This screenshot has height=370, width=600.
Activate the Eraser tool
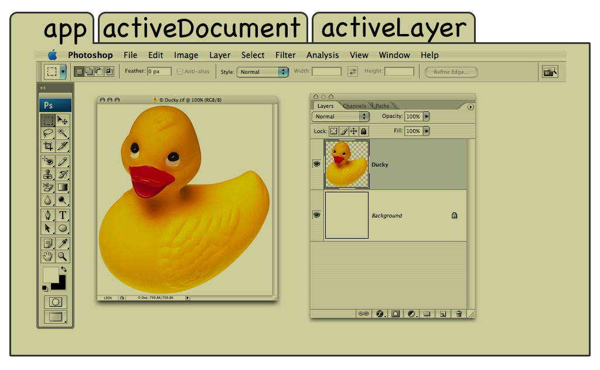(x=48, y=187)
